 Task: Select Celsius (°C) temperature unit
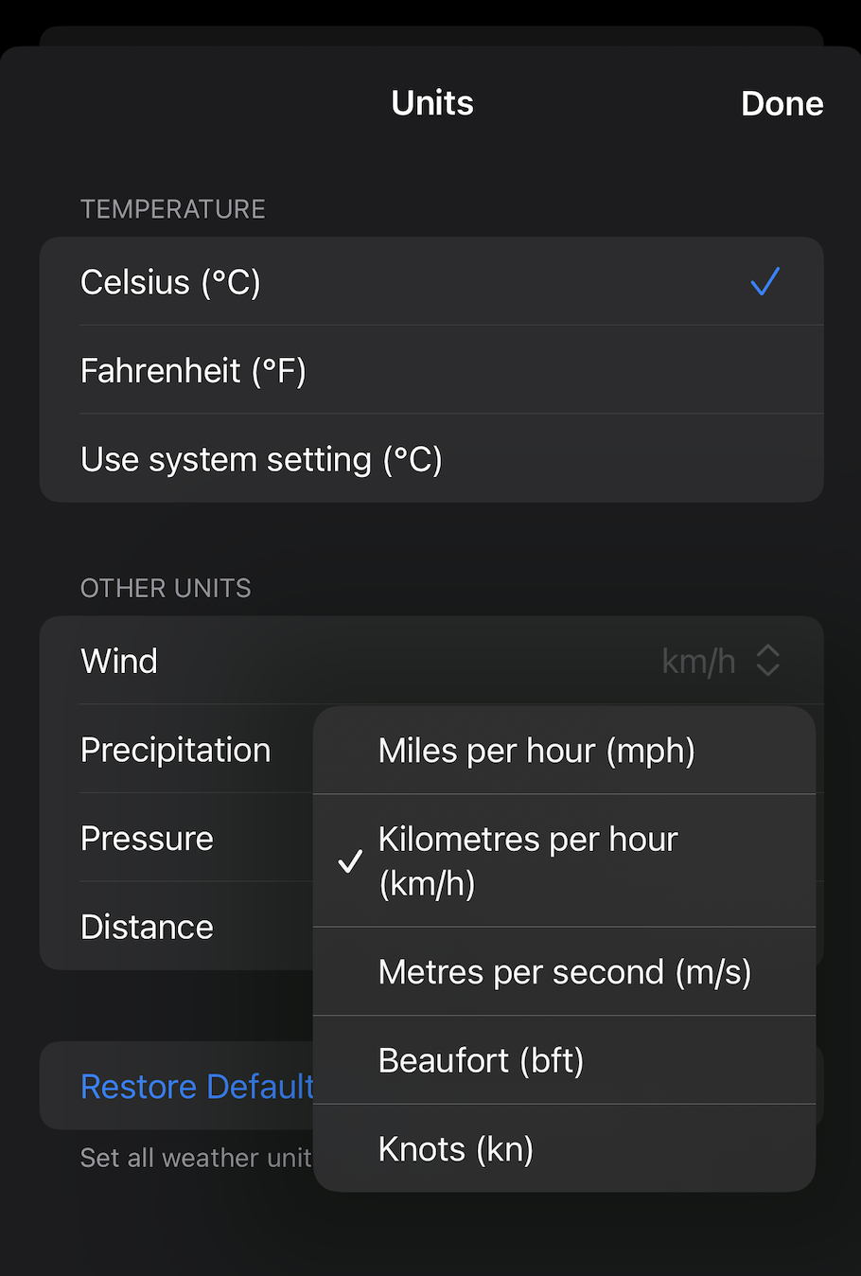[170, 282]
